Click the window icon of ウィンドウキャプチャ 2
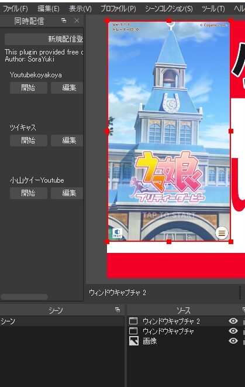Screen dimensions: 245x387 click(133, 321)
